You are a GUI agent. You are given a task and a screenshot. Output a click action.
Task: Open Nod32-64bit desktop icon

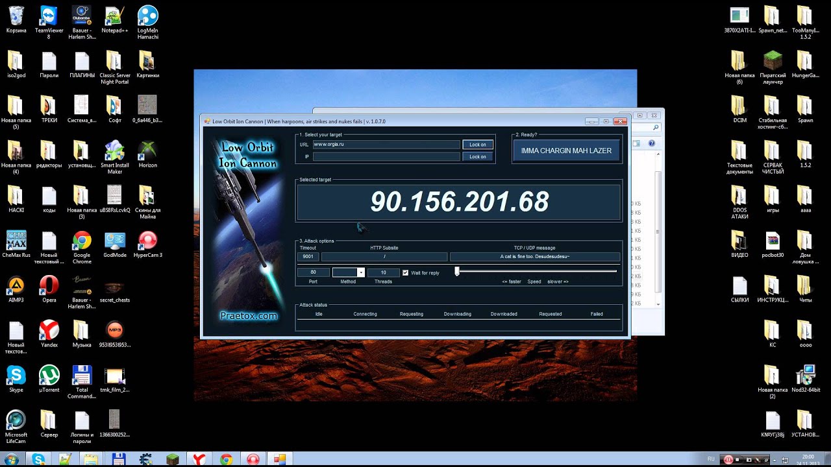[x=806, y=379]
